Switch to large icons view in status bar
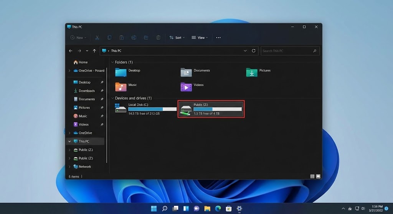Image resolution: width=393 pixels, height=214 pixels. coord(318,176)
